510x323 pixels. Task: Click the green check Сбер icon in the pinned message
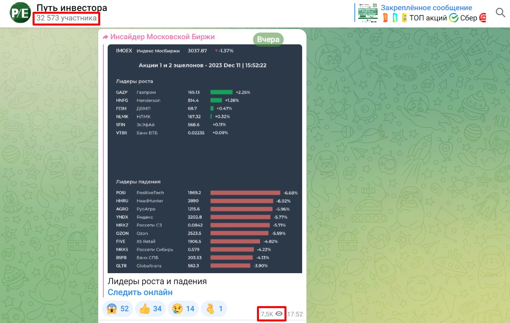point(454,18)
